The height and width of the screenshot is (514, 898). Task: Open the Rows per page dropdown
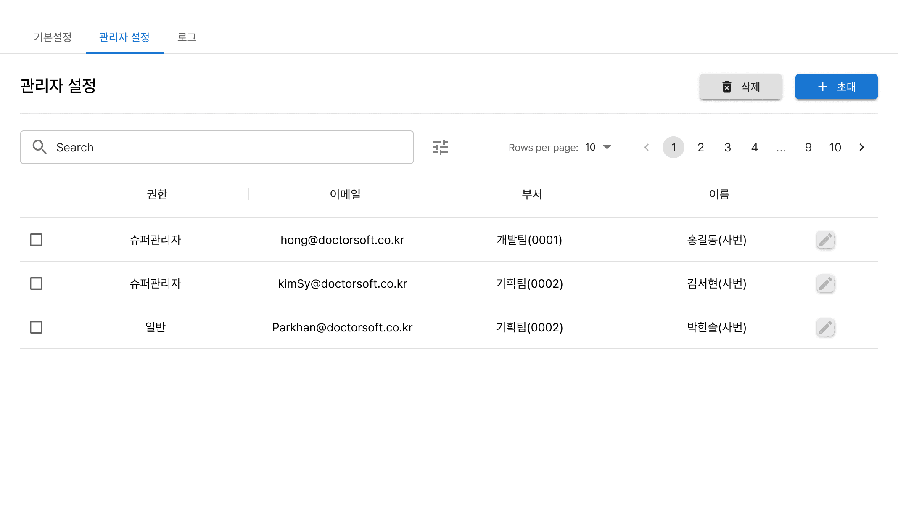pos(599,147)
